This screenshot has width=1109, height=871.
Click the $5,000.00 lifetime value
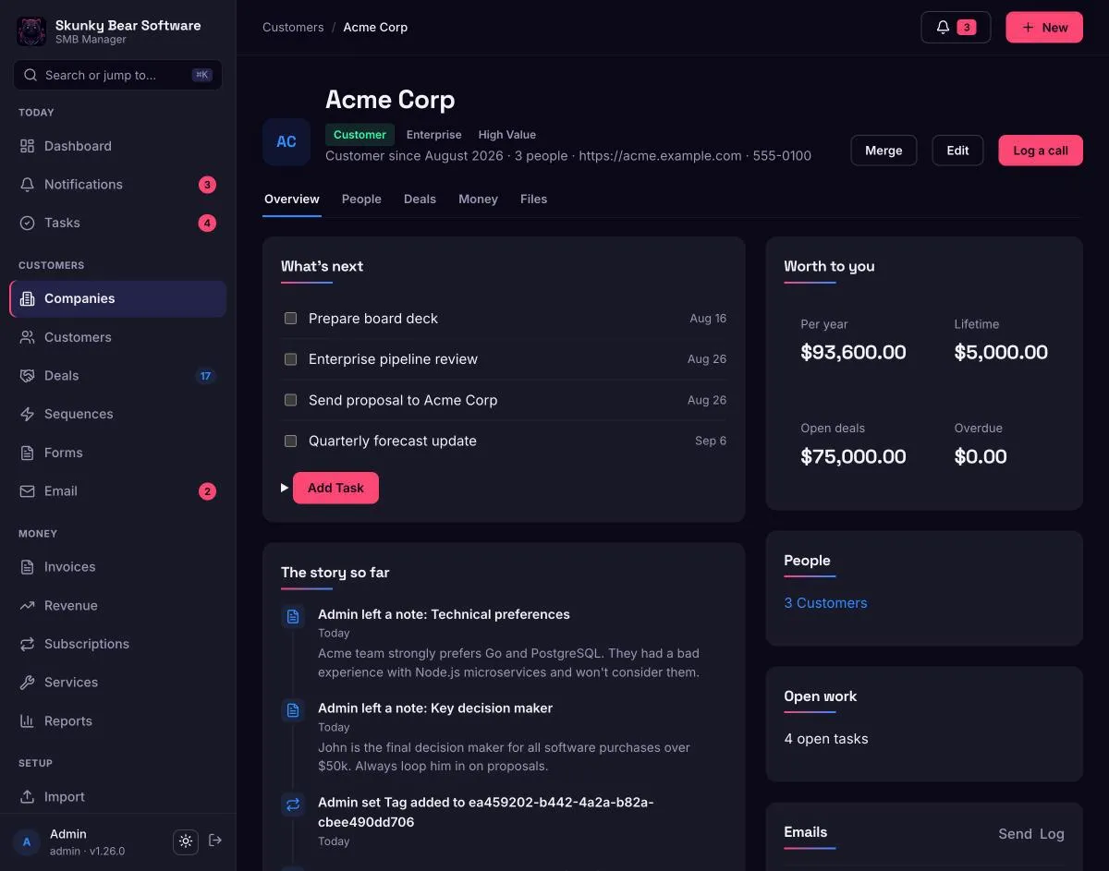1001,352
